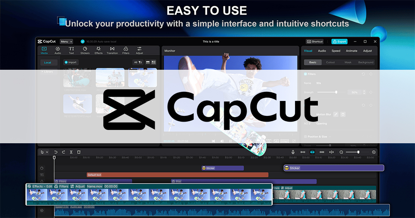Image resolution: width=415 pixels, height=218 pixels.
Task: Toggle the highlighted auto snap button
Action: [312, 152]
